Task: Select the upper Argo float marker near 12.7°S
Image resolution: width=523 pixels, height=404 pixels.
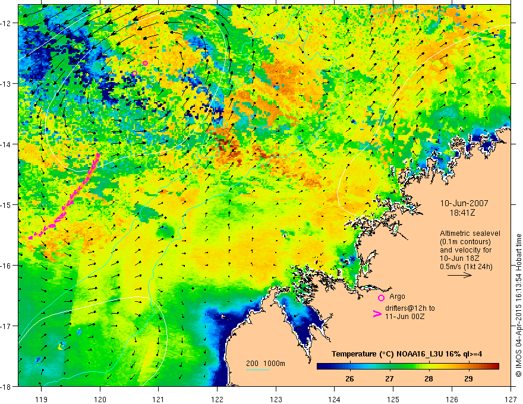Action: click(145, 64)
